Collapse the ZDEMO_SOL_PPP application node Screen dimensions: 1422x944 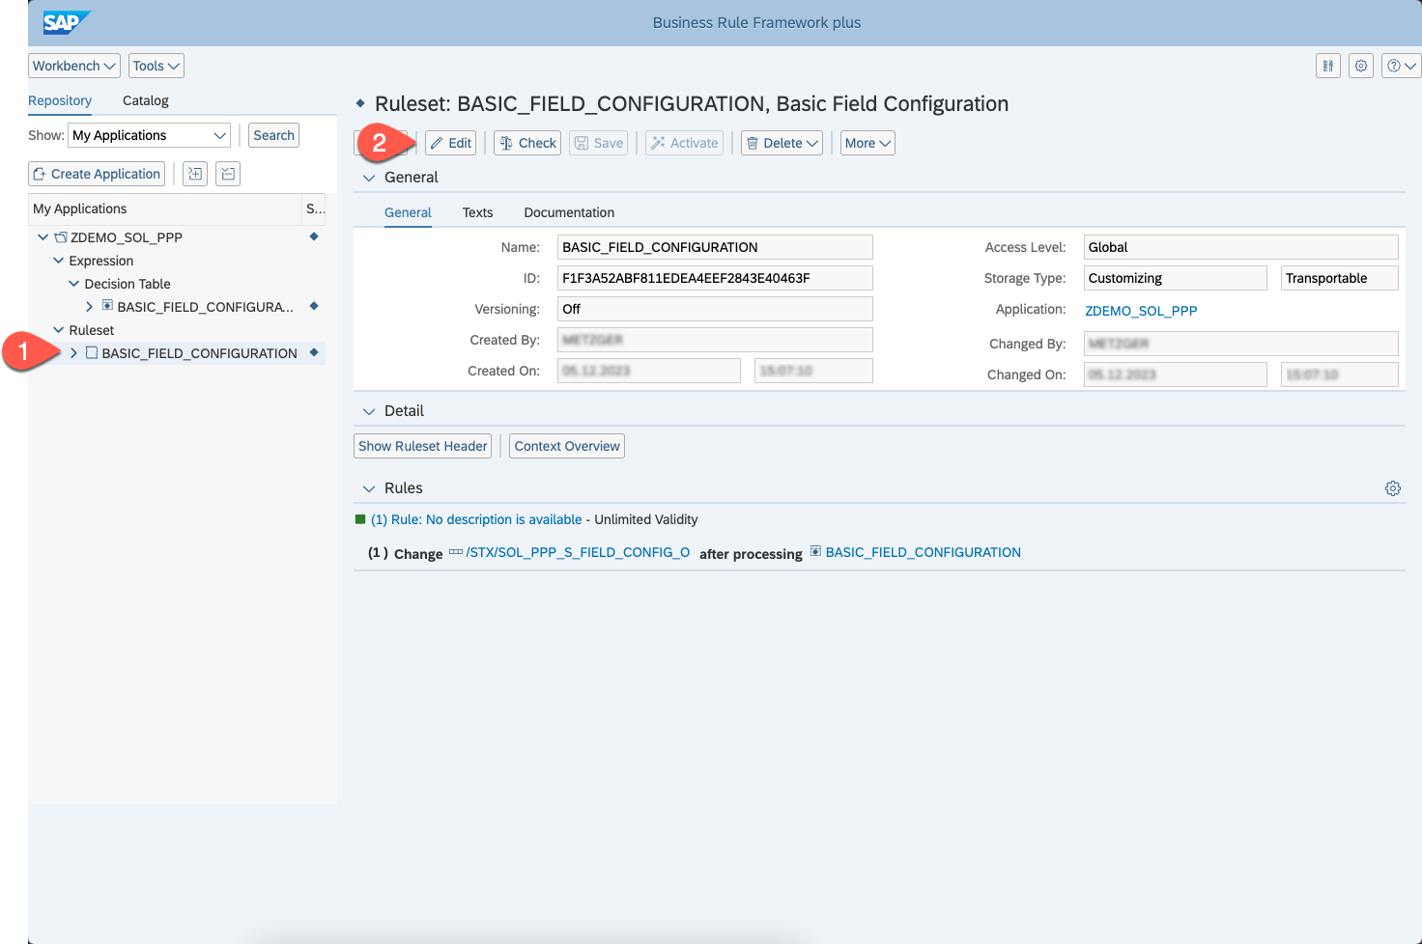[43, 237]
